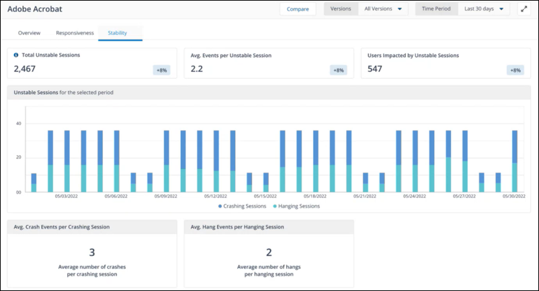Select the Avg. Hang Events value 2
539x291 pixels.
pyautogui.click(x=269, y=252)
